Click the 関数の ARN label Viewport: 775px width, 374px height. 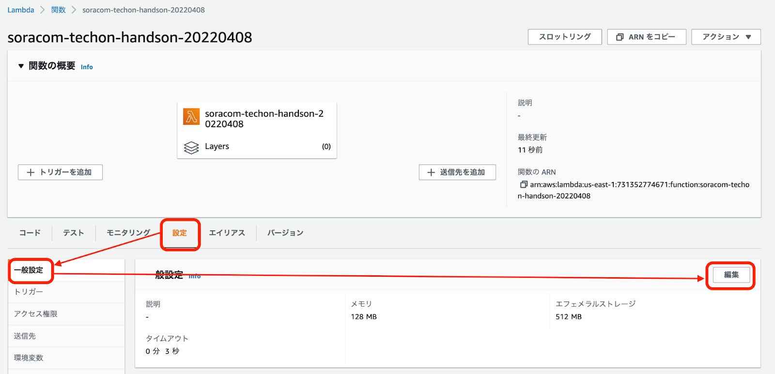[x=537, y=172]
